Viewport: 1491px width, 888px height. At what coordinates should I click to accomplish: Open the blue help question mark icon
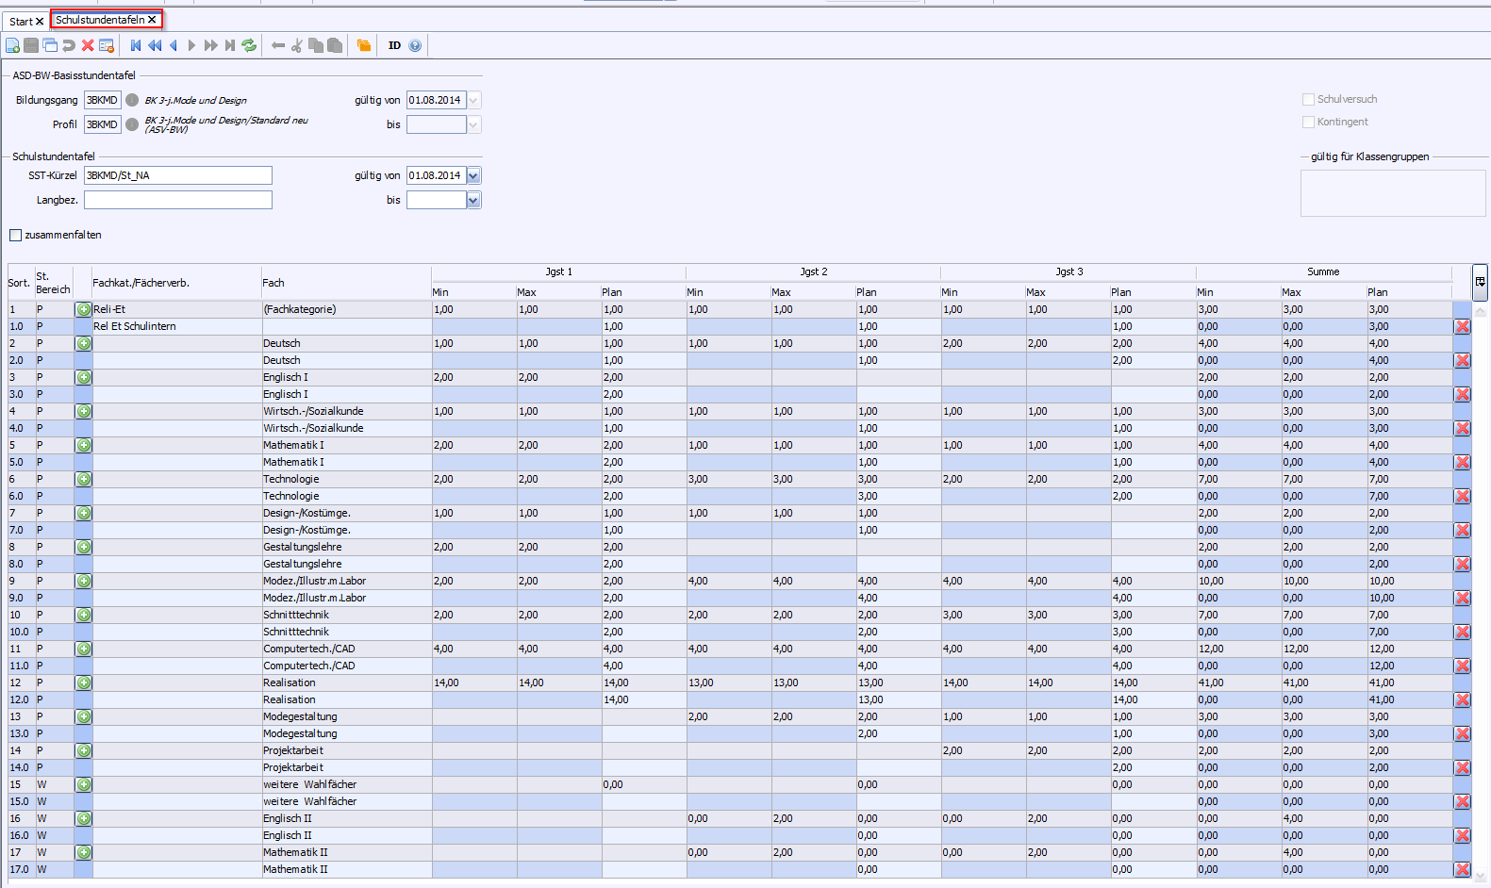tap(415, 45)
